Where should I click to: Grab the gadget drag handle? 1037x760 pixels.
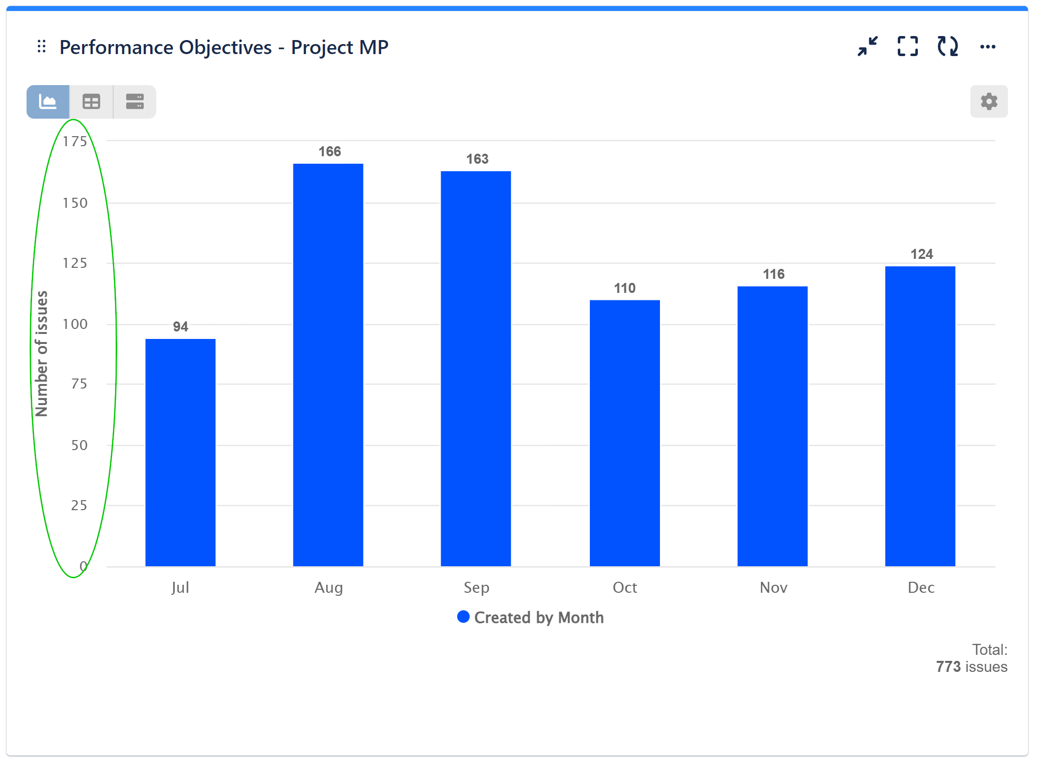click(42, 47)
